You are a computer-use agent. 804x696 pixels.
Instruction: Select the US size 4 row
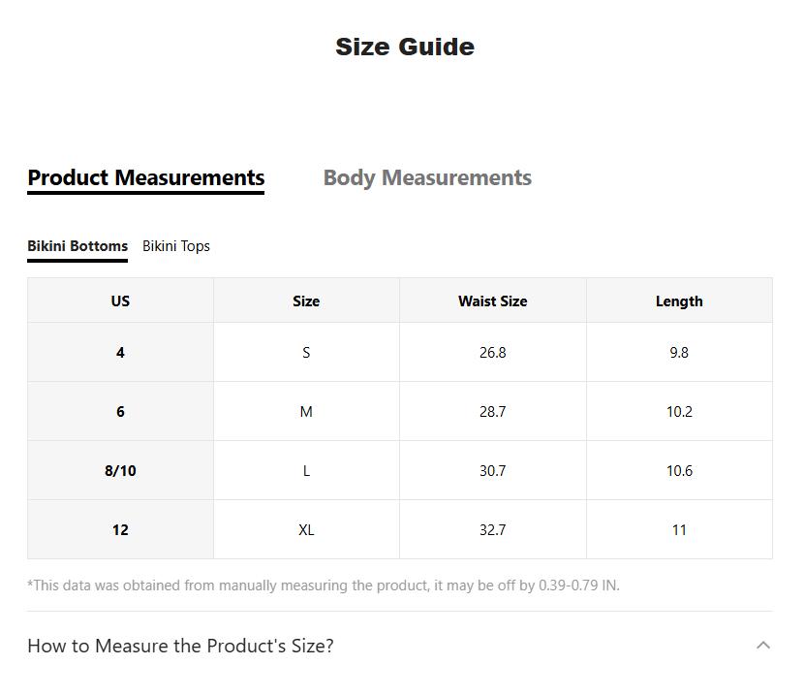120,353
